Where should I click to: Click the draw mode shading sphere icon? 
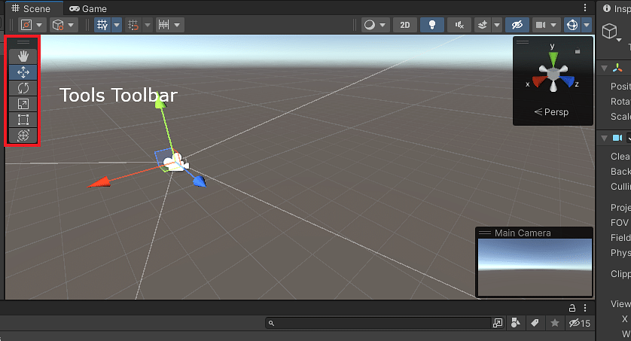coord(370,25)
